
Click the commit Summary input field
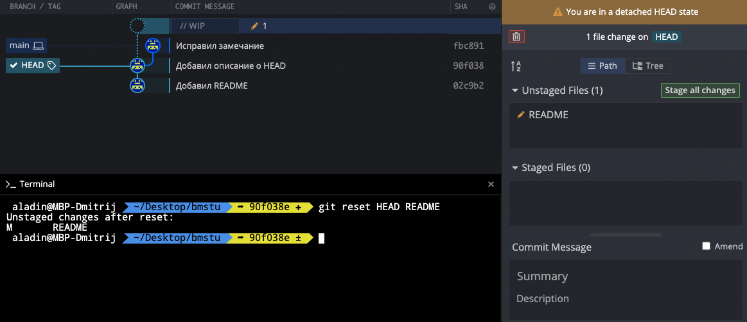coord(626,276)
